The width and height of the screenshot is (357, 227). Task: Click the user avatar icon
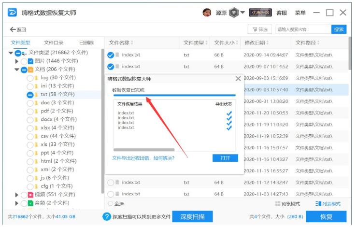[207, 13]
